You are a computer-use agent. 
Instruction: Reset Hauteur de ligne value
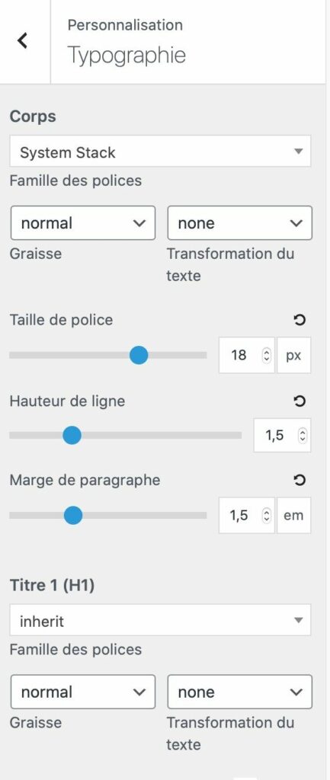(300, 401)
